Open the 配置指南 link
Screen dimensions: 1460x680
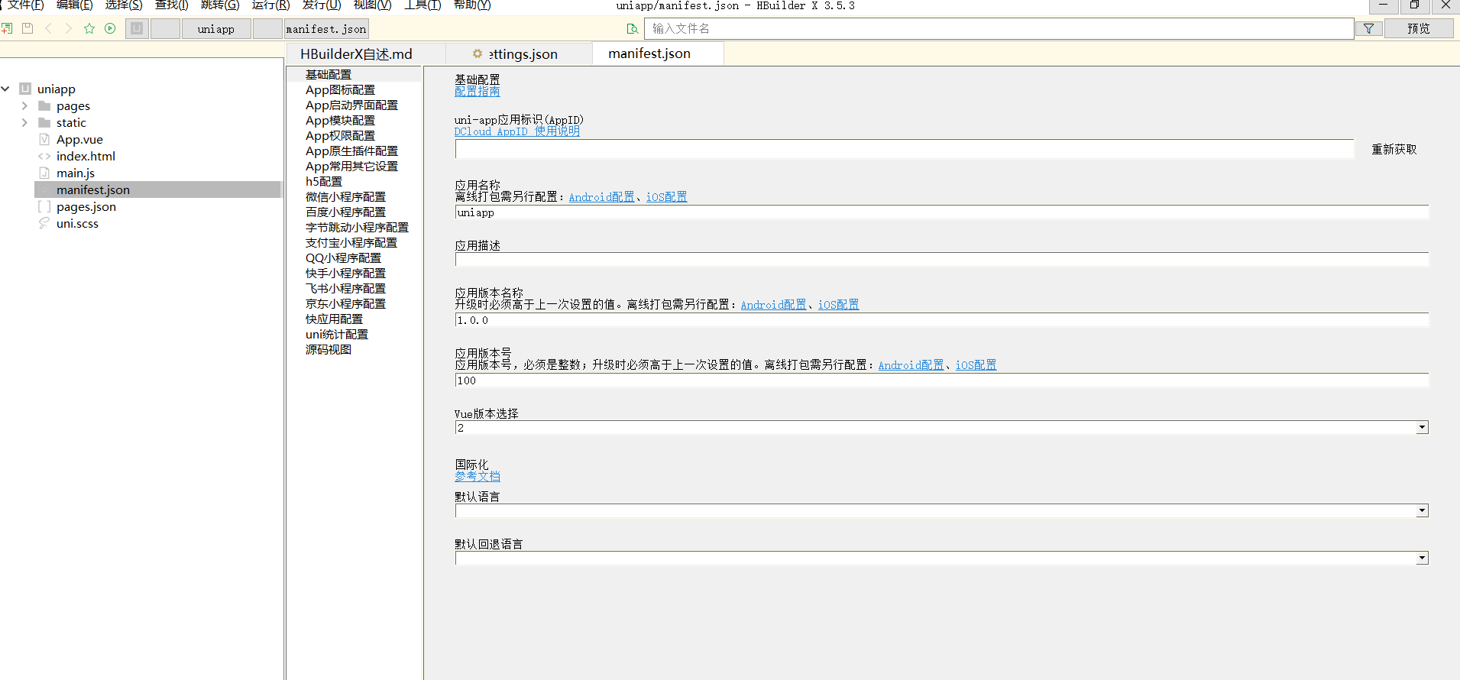point(477,91)
